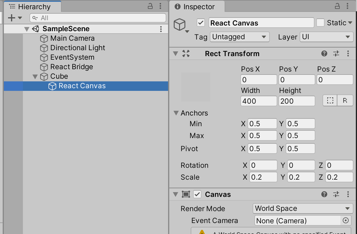Disable the React Canvas active checkbox
Viewport: 357px width, 234px height.
(x=201, y=23)
